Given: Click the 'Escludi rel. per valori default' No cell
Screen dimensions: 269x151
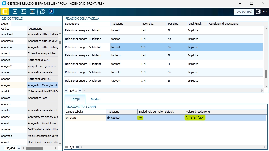Looking at the screenshot, I should click(140, 118).
